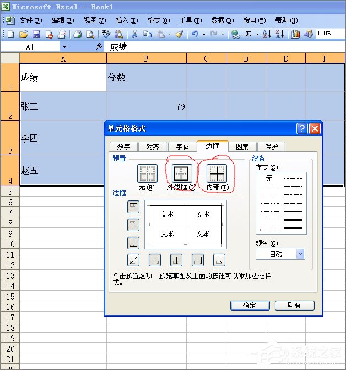Select cell B2 containing 79
The height and width of the screenshot is (370, 346).
(146, 106)
